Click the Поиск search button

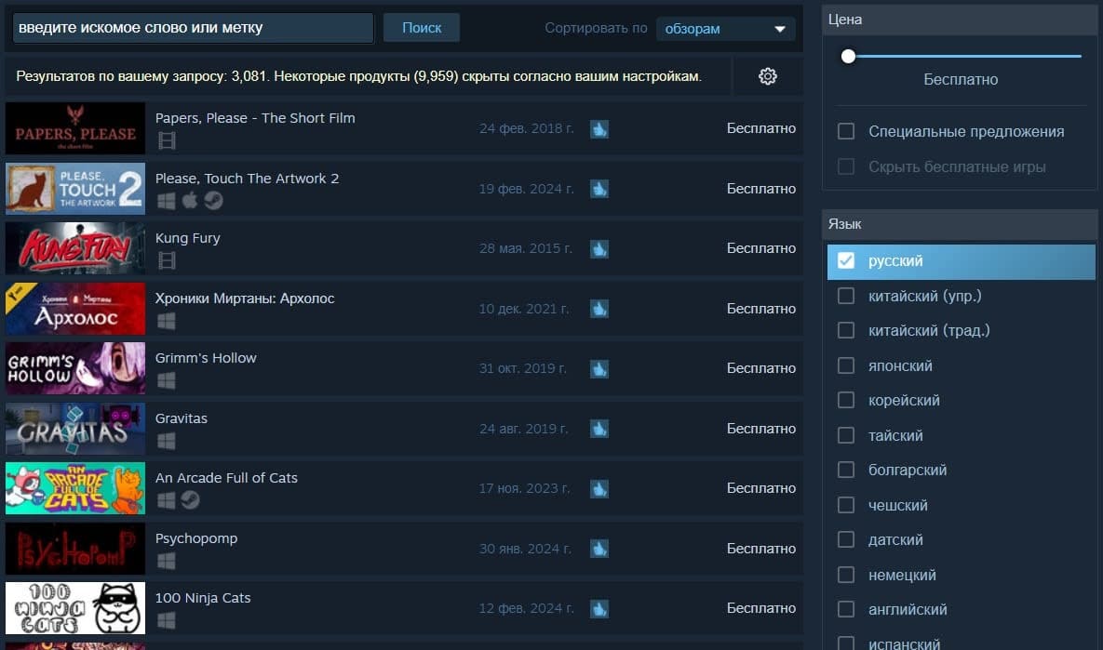[422, 27]
